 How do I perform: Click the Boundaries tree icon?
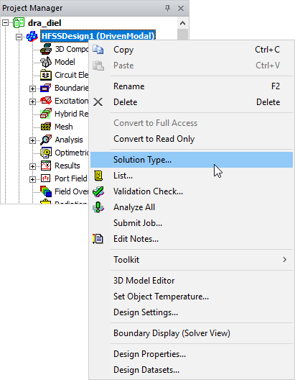tap(46, 88)
